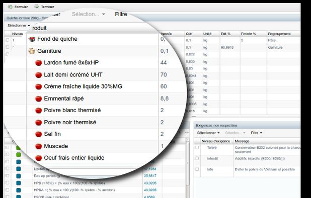311x198 pixels.
Task: Open Sélectionner dropdown in Exigences non respectées
Action: 208,133
